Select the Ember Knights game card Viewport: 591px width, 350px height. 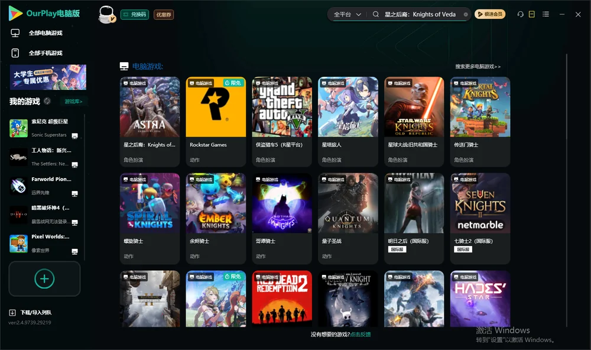216,218
